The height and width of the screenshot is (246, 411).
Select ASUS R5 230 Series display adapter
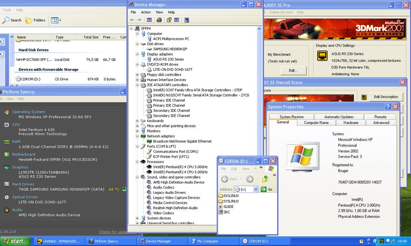pos(168,59)
